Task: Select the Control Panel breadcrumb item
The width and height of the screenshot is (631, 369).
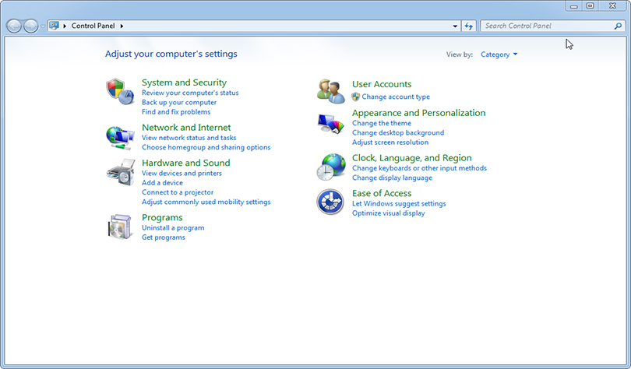Action: click(x=93, y=26)
